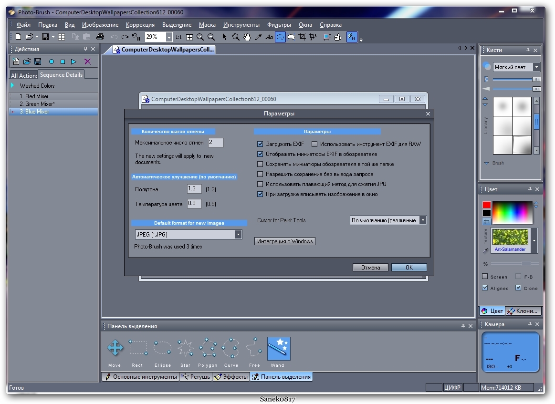Delete action with the X icon

pyautogui.click(x=87, y=62)
